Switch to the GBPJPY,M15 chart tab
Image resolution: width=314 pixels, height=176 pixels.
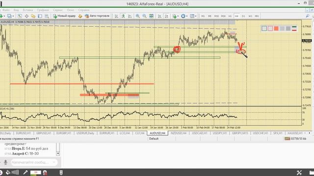click(x=240, y=133)
